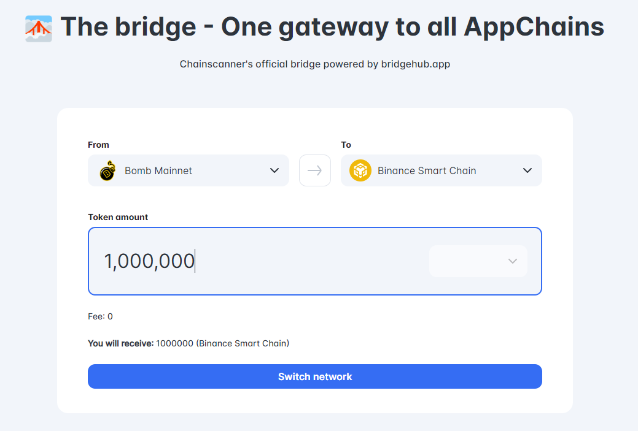This screenshot has width=638, height=431.
Task: Click the Fee: 0 label
Action: tap(100, 316)
